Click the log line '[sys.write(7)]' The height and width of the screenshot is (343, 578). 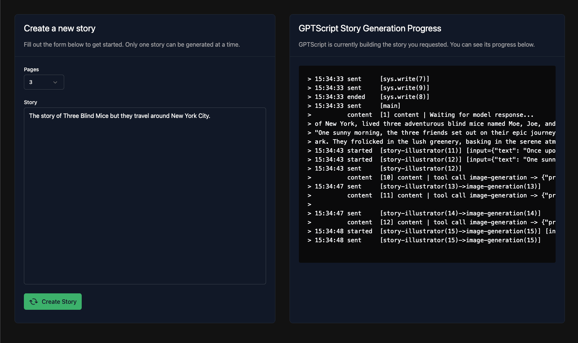coord(368,79)
